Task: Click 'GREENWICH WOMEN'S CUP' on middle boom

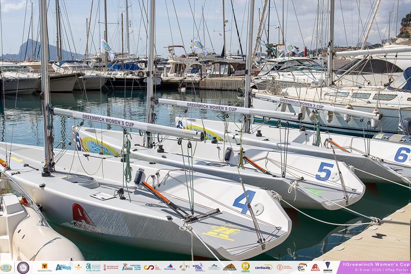Action: coord(212,107)
